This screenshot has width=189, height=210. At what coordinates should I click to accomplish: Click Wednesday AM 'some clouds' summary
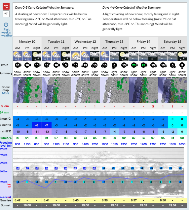76,73
